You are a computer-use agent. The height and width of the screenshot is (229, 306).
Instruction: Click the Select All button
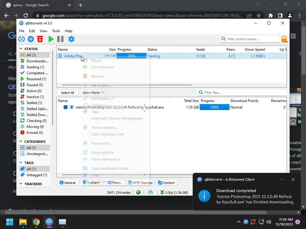coord(68,93)
